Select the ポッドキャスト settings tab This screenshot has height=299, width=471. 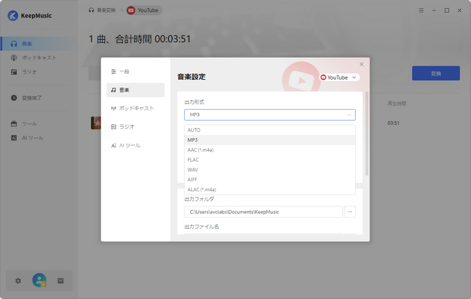pyautogui.click(x=135, y=109)
